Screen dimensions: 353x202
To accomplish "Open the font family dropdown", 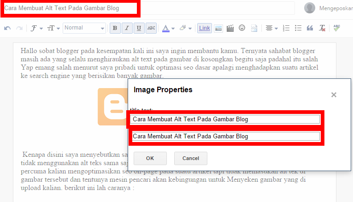I will [36, 28].
